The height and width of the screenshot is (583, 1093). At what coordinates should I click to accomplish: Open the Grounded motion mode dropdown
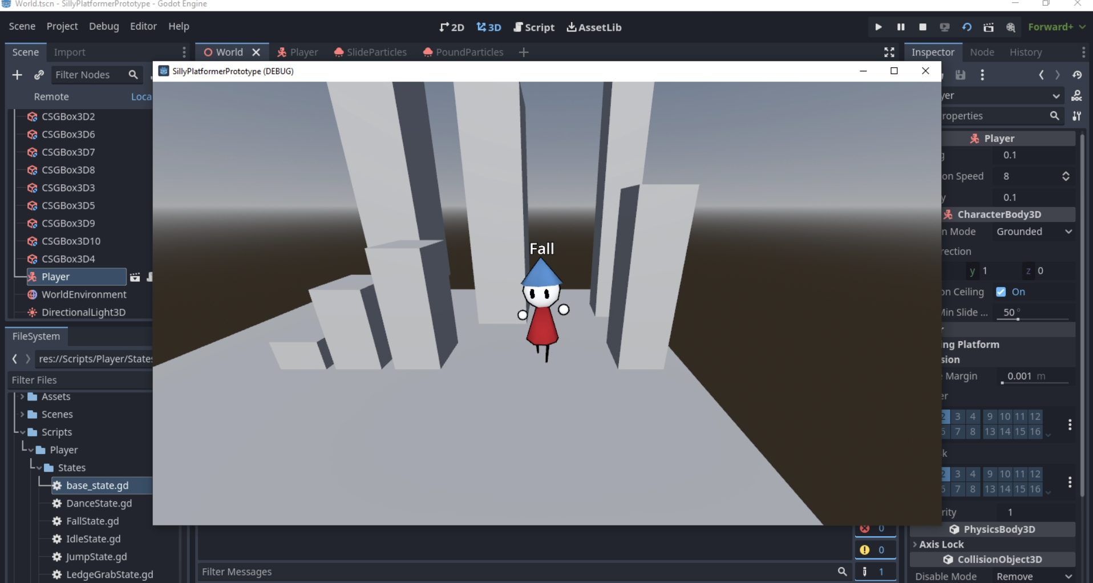tap(1033, 232)
